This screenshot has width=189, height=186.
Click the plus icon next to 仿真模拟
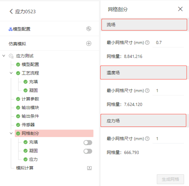[89, 43]
